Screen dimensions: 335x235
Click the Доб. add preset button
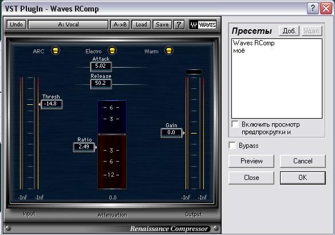click(x=289, y=31)
